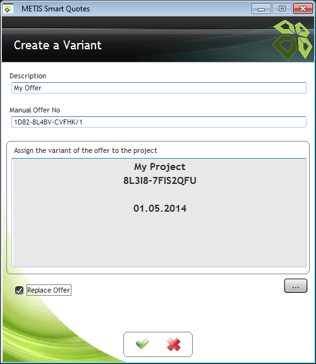Click the Description label
Screen dimensions: 316x364
click(28, 76)
